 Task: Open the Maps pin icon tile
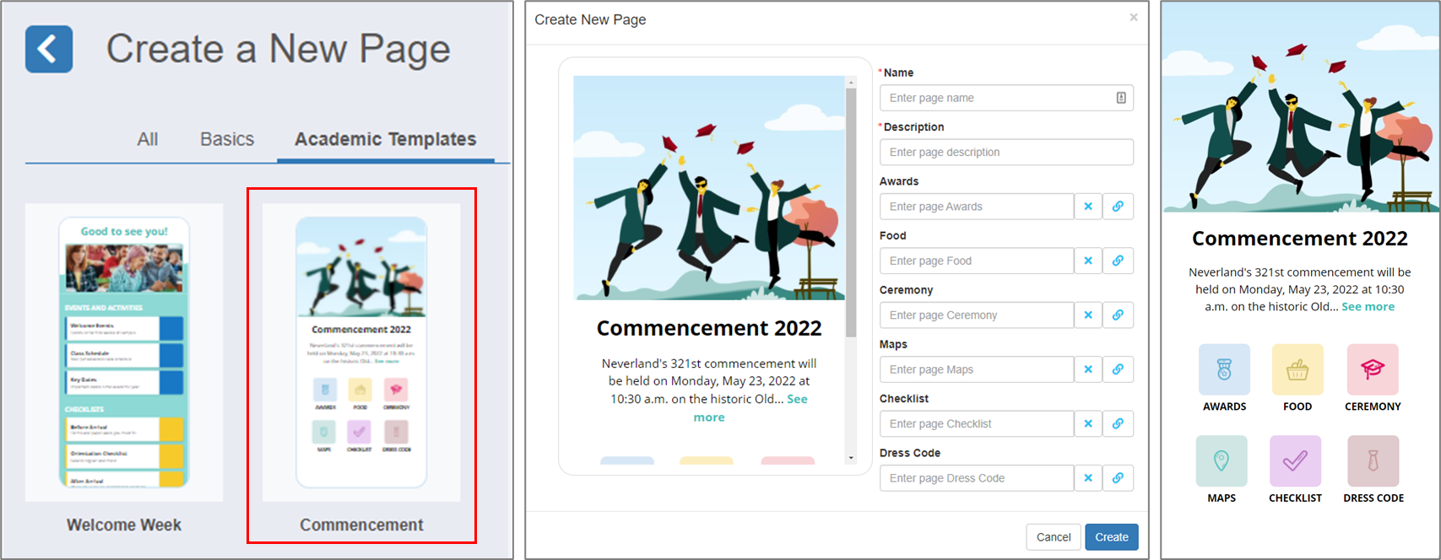(1222, 461)
